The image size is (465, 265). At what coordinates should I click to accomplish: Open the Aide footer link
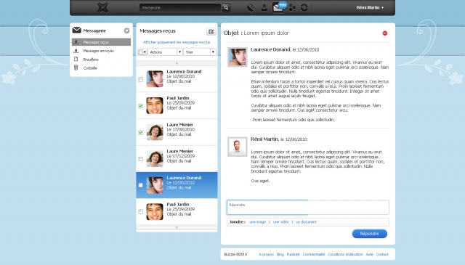click(x=369, y=254)
